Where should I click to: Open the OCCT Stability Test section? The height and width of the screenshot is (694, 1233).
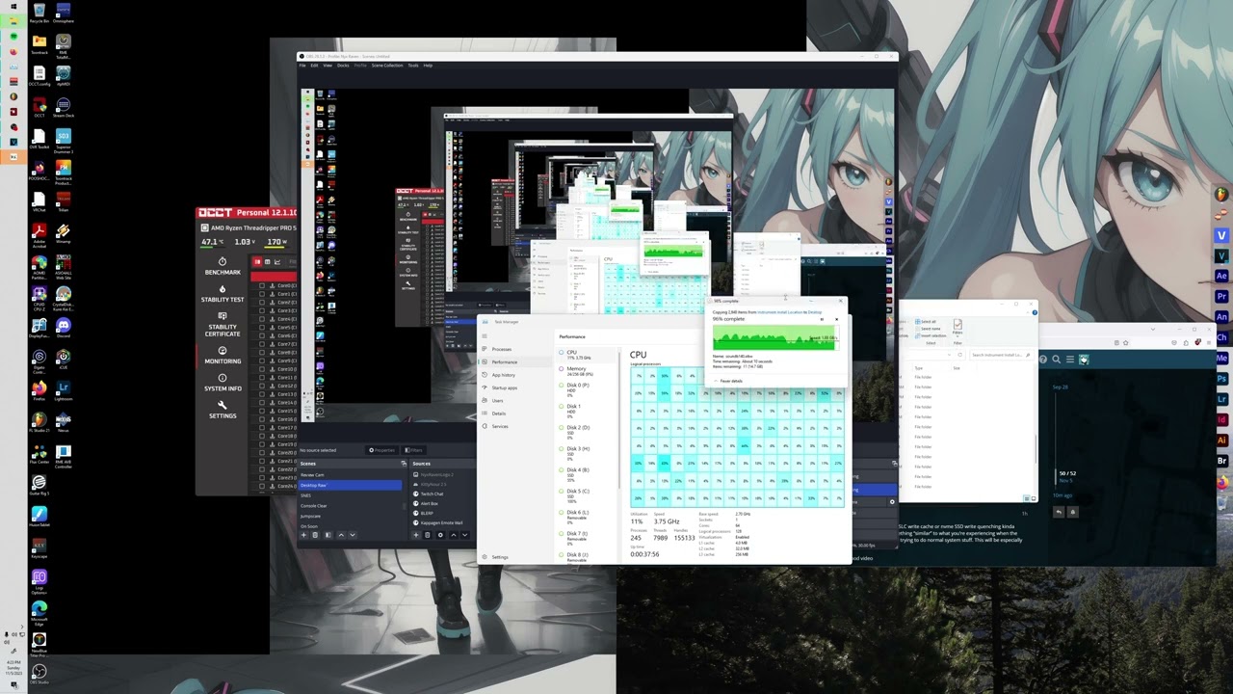[x=223, y=293]
